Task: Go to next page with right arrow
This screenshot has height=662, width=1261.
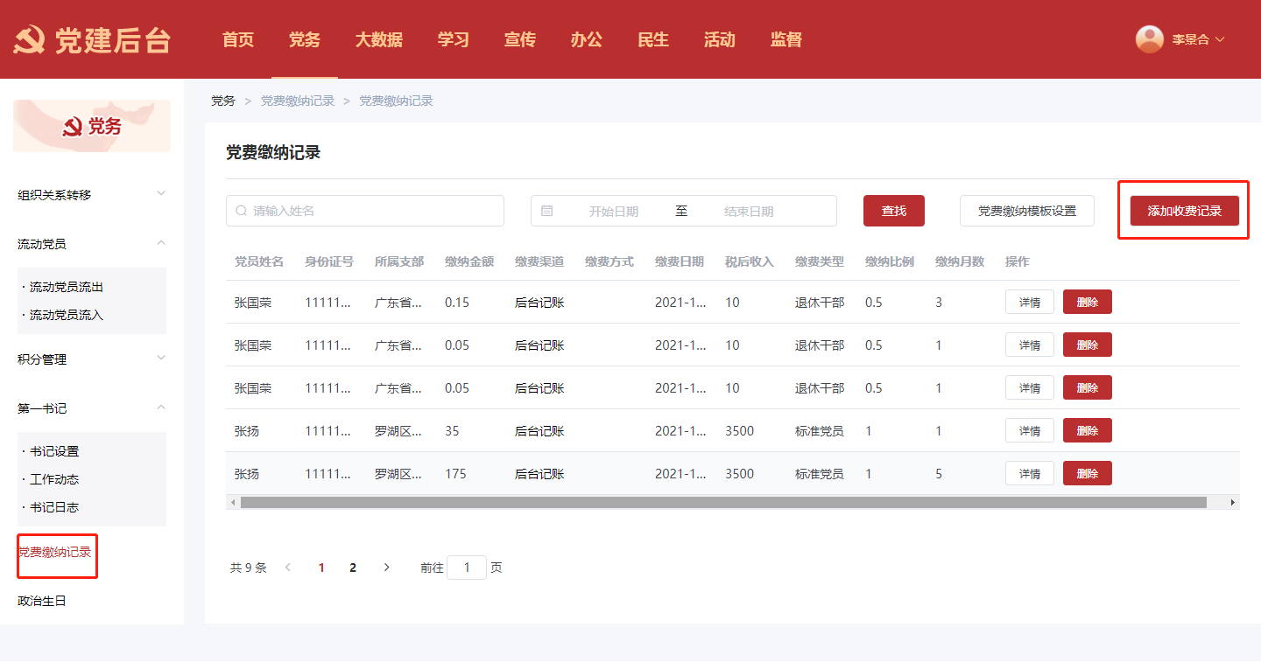Action: tap(387, 568)
